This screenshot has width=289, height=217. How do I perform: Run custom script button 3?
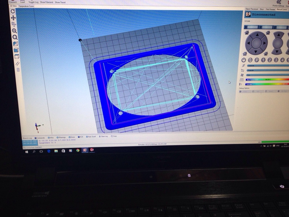(276, 60)
